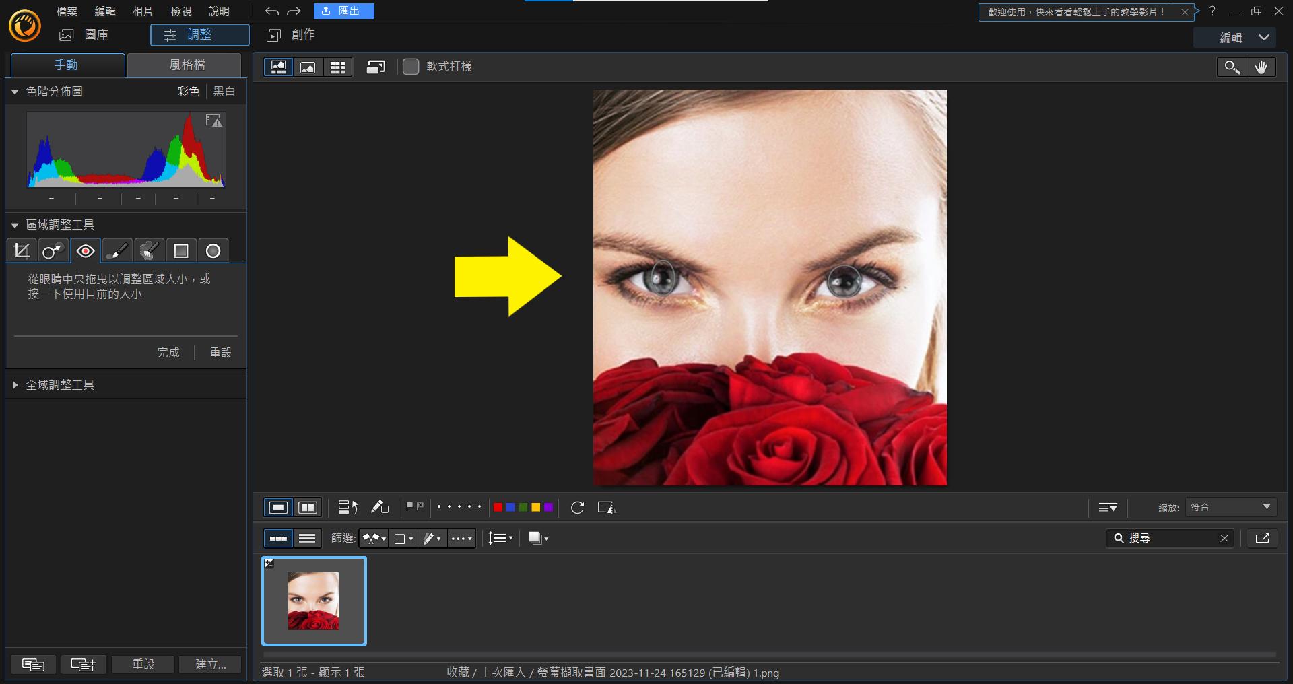This screenshot has height=684, width=1293.
Task: Click the zoom magnifier tool
Action: pyautogui.click(x=1232, y=67)
